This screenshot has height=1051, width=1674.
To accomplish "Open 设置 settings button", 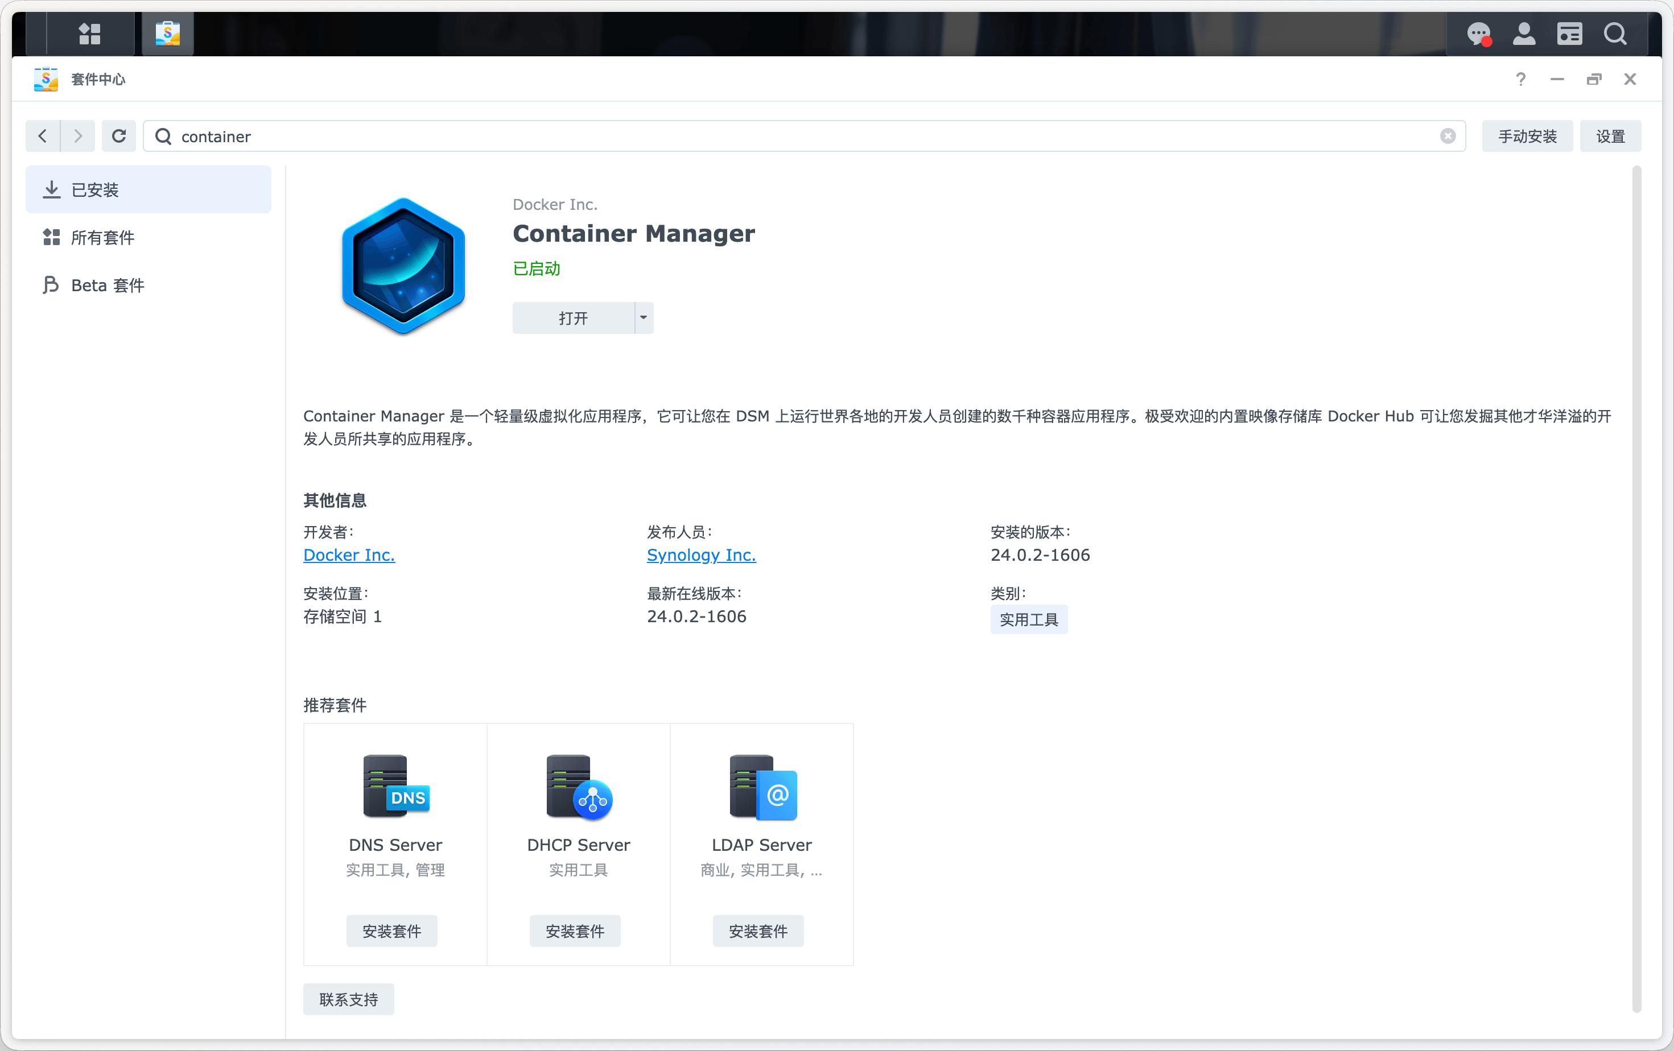I will click(1610, 136).
